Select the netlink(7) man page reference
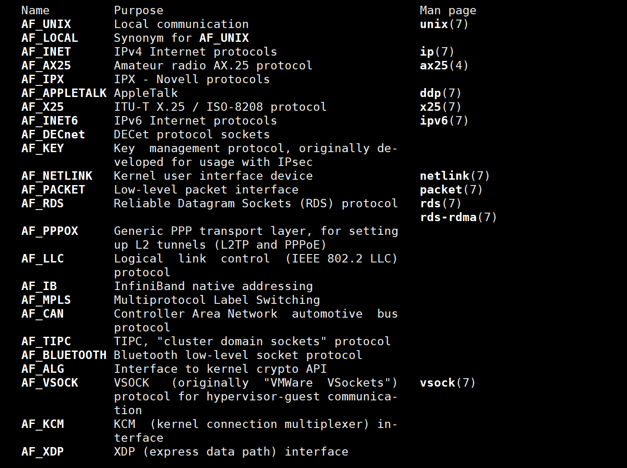This screenshot has height=468, width=627. click(455, 176)
